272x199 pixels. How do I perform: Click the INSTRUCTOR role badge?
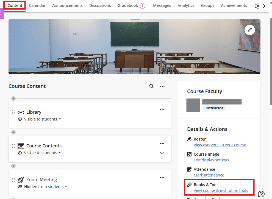[x=214, y=108]
